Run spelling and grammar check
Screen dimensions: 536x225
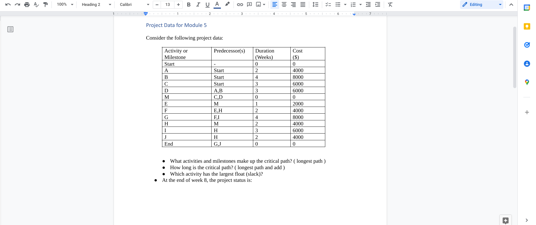pos(36,4)
